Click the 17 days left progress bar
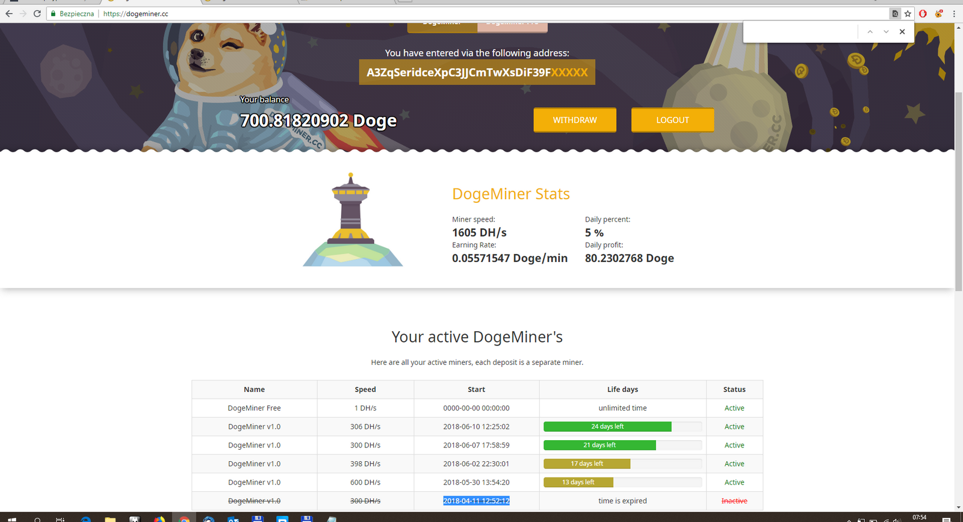The width and height of the screenshot is (963, 522). pos(622,464)
